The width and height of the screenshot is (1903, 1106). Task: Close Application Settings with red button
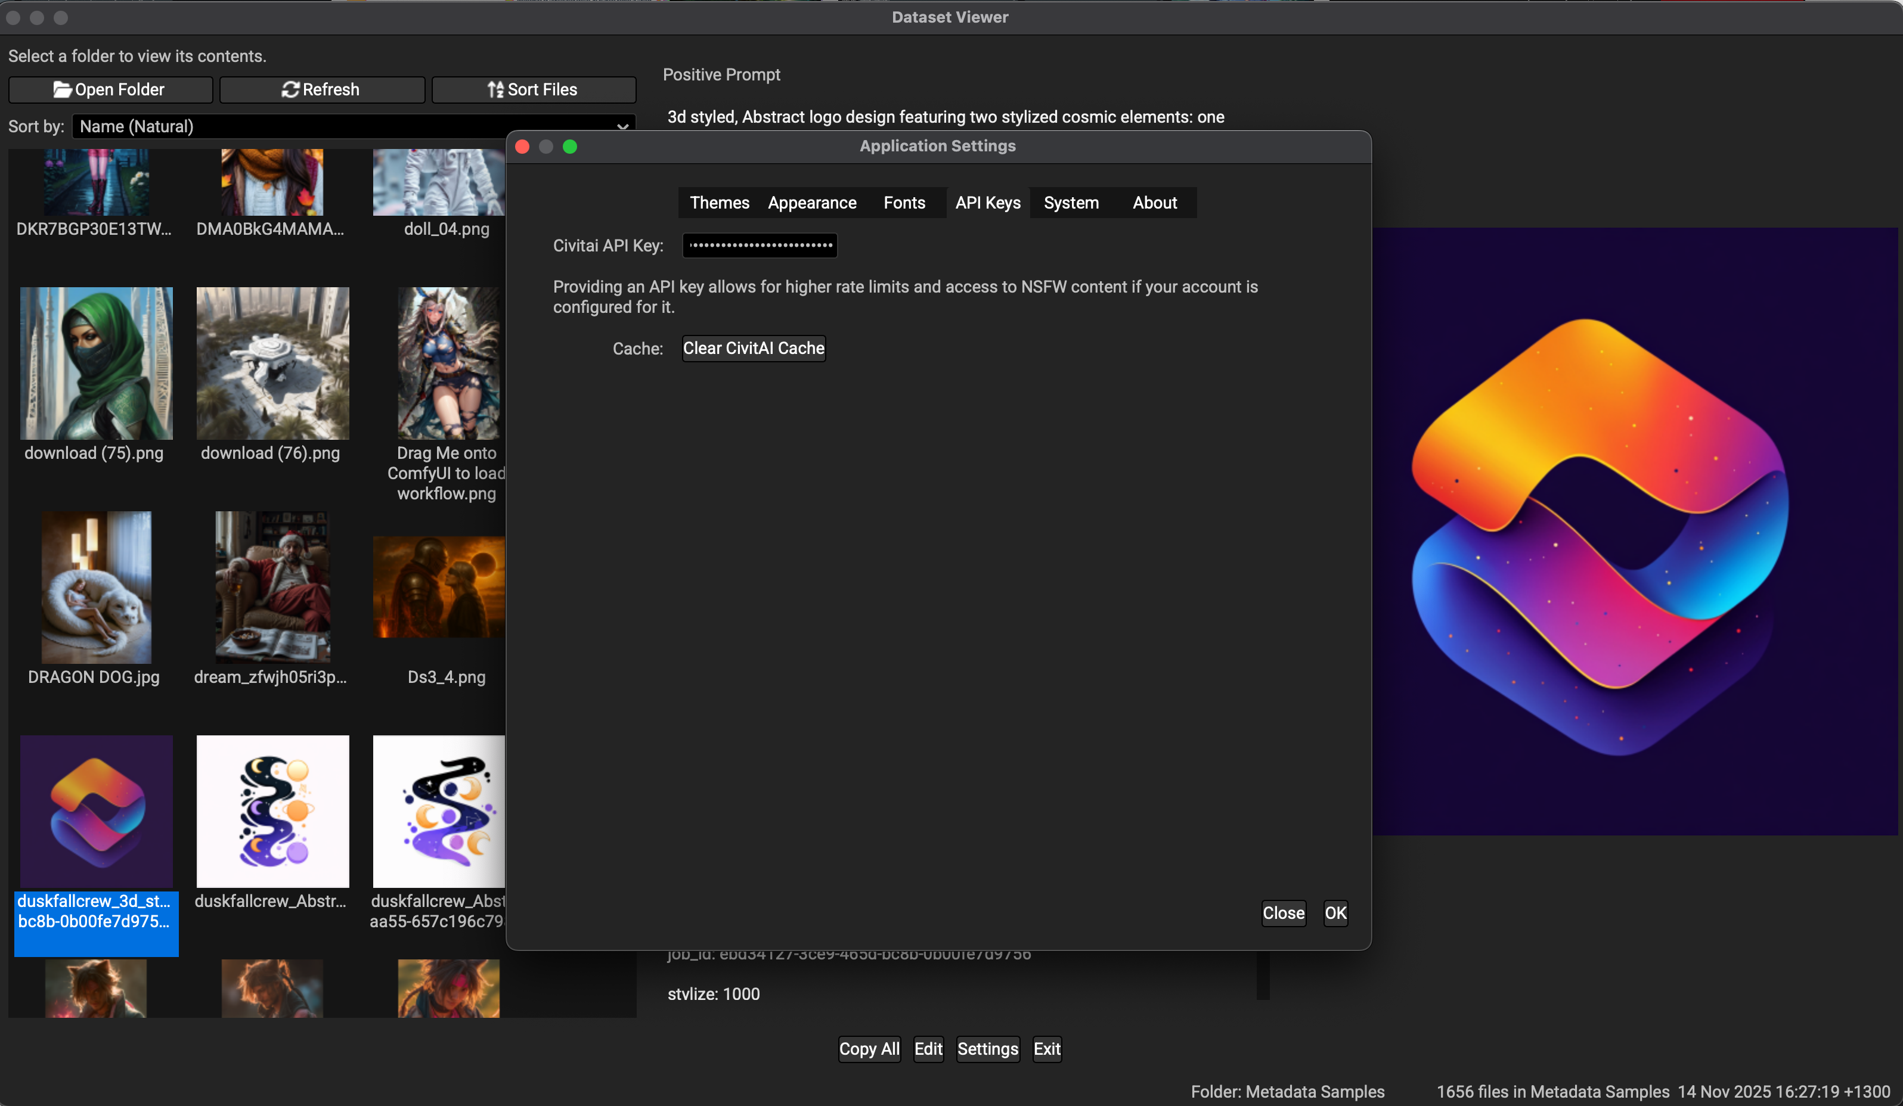pyautogui.click(x=522, y=147)
